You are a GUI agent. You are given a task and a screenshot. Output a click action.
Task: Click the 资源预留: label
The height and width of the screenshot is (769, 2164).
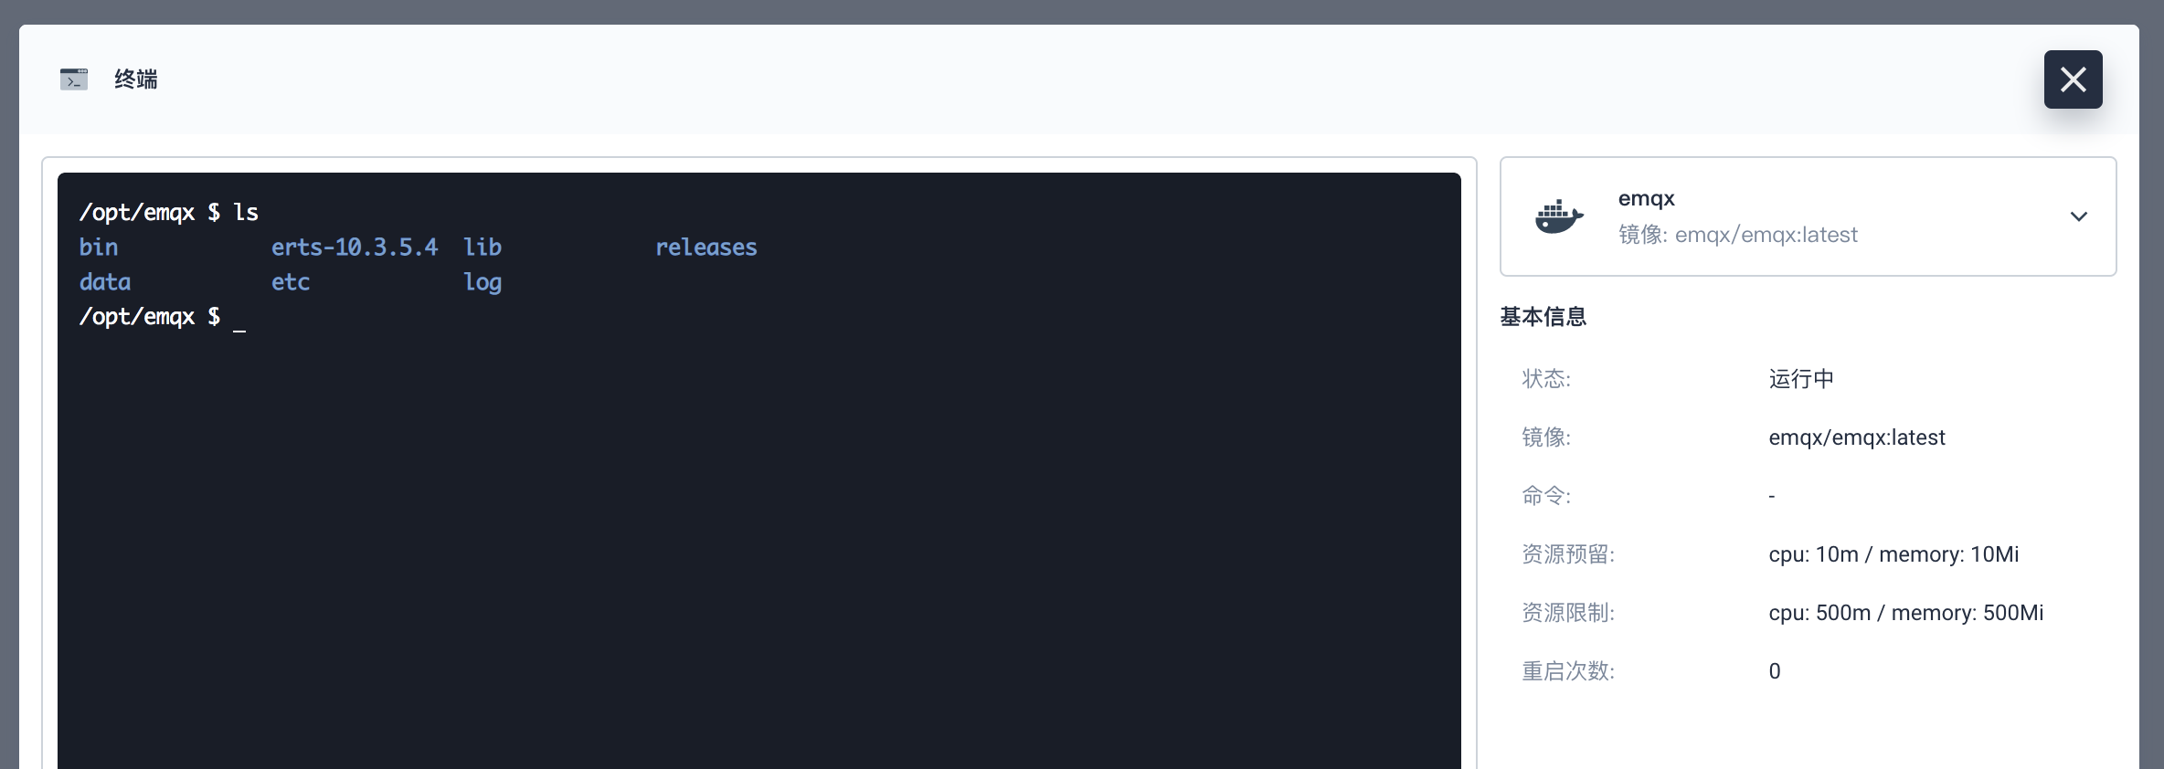point(1568,554)
